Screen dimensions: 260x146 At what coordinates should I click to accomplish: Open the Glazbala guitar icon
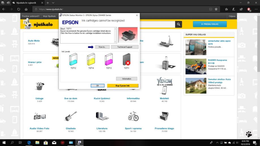(71, 116)
